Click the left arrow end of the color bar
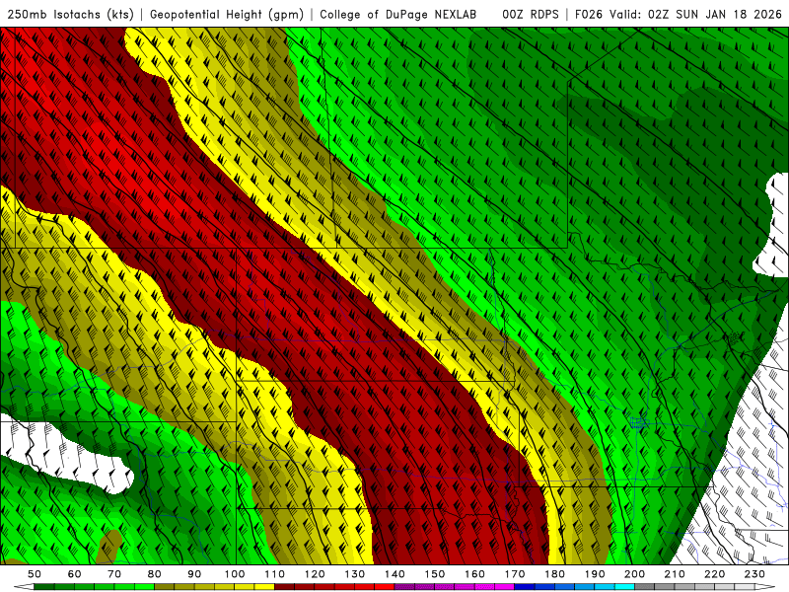Screen dimensions: 789x592 [x=24, y=587]
